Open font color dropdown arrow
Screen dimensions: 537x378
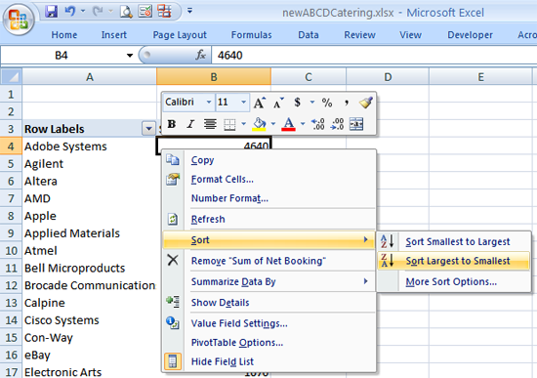(303, 124)
